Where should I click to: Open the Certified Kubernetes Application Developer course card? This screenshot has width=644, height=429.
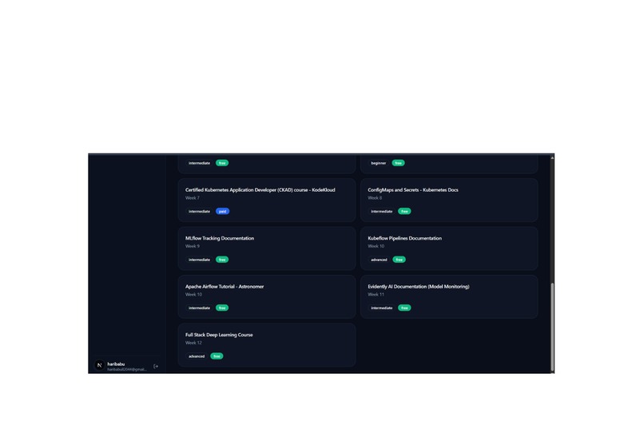(x=267, y=201)
